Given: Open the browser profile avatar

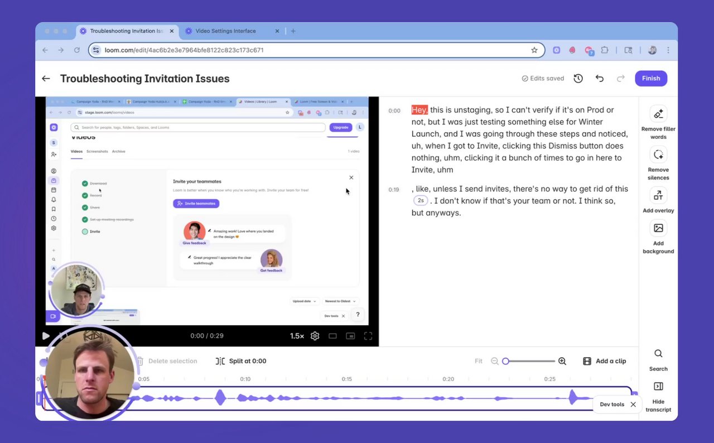Looking at the screenshot, I should [x=652, y=50].
